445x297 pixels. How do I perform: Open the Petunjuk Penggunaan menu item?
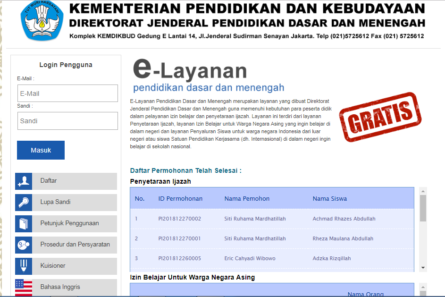point(66,224)
